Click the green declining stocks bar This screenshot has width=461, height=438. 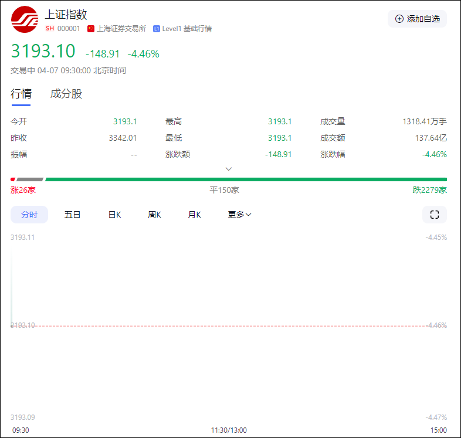(246, 179)
